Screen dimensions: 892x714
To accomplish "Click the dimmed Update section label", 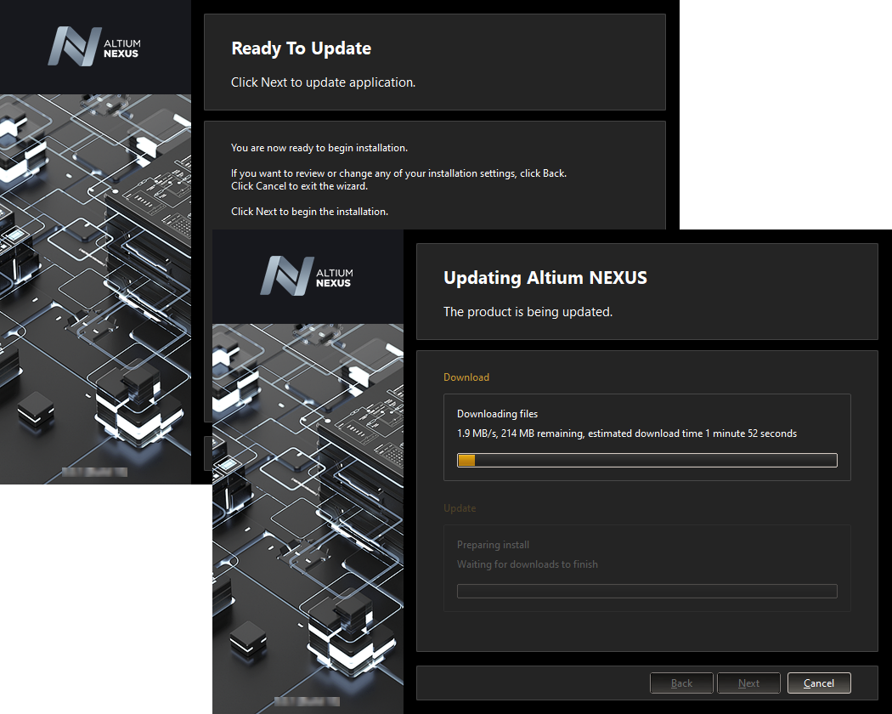I will [460, 508].
